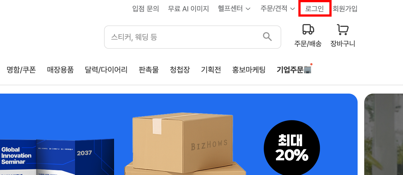Open the 장바구니 shopping cart icon
This screenshot has height=175, width=403.
(x=343, y=30)
